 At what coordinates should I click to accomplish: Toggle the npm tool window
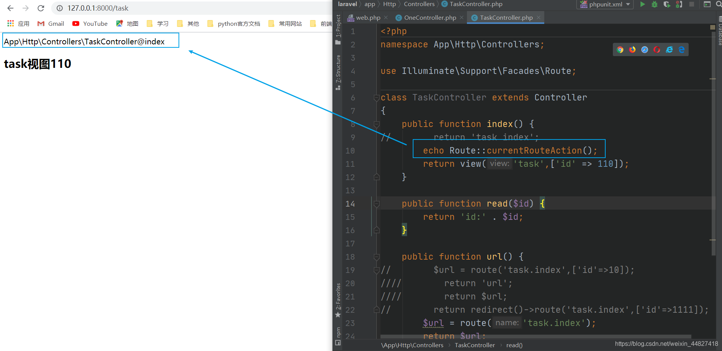coord(338,336)
